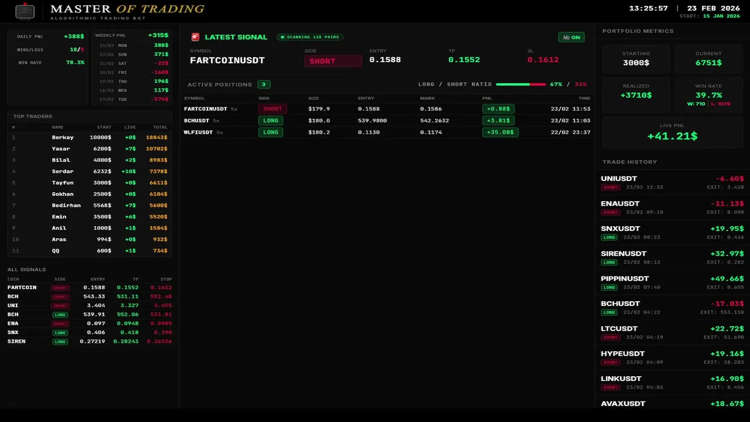Click the SIREN row in All Signals

(90, 341)
